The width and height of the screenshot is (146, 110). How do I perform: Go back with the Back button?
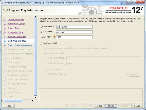[100, 106]
